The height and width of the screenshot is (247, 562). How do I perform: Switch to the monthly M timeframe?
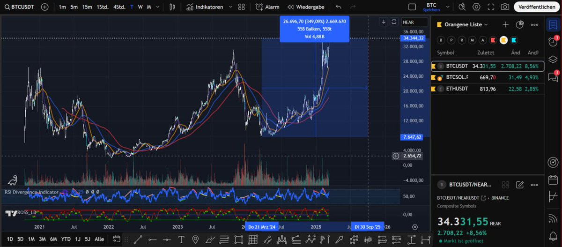pos(149,7)
